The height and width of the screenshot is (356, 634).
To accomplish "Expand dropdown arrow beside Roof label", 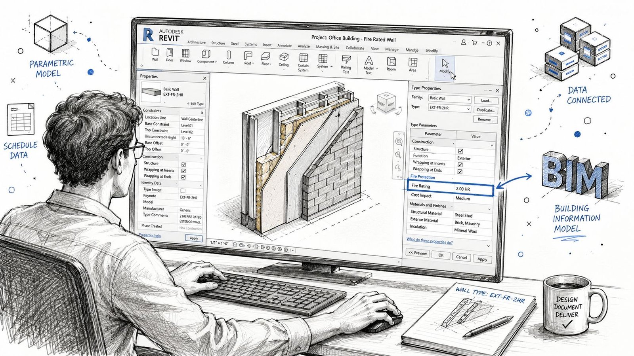I will (x=253, y=63).
